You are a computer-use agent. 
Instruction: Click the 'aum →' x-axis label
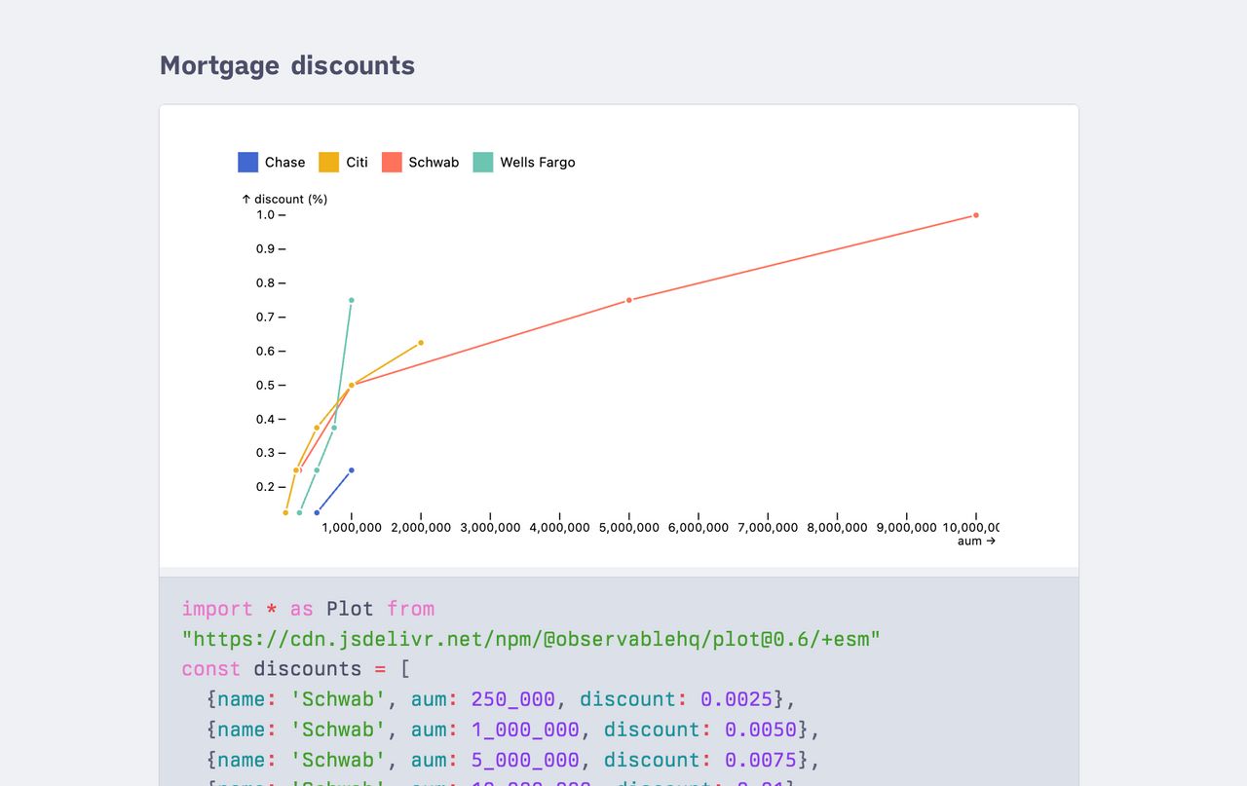[x=975, y=541]
